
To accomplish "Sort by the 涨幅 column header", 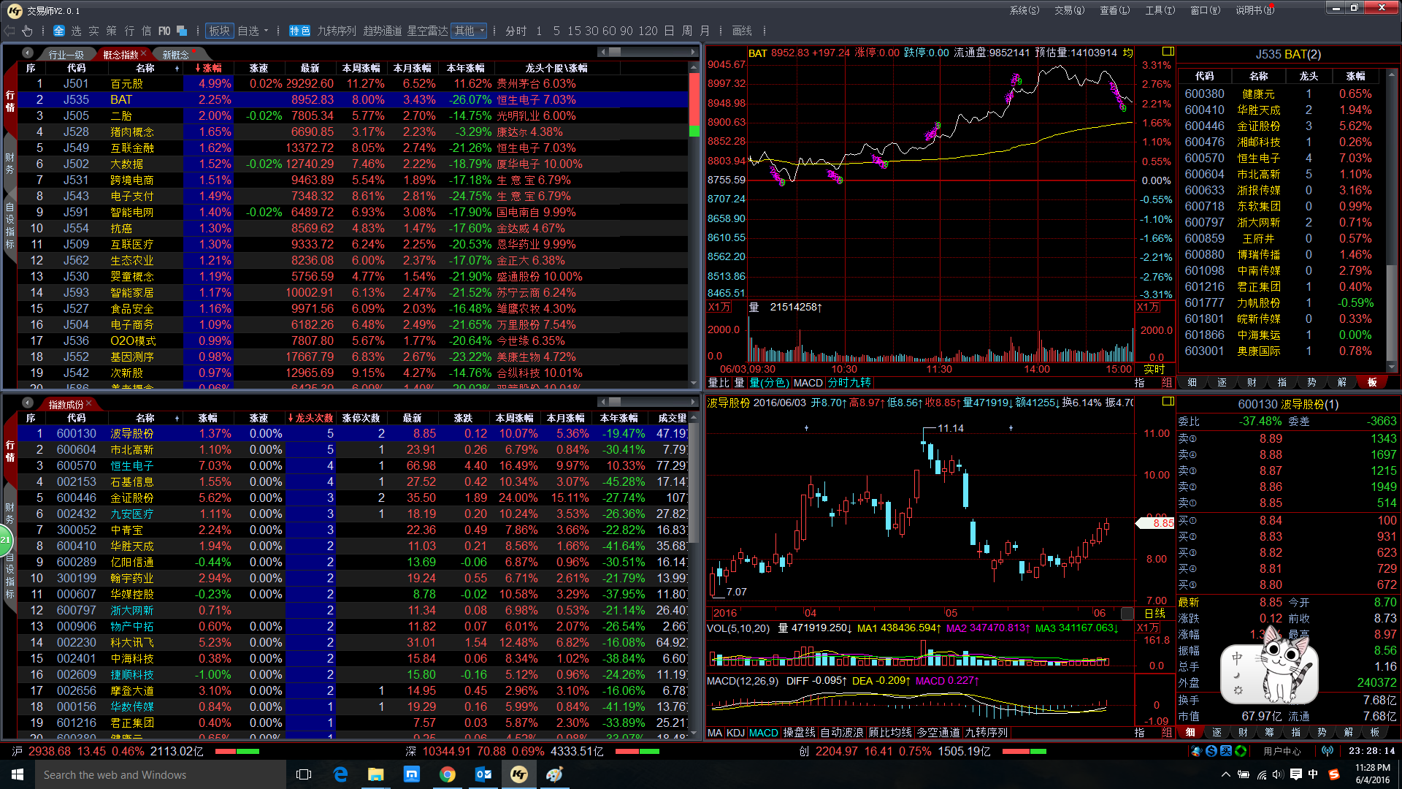I will click(209, 68).
